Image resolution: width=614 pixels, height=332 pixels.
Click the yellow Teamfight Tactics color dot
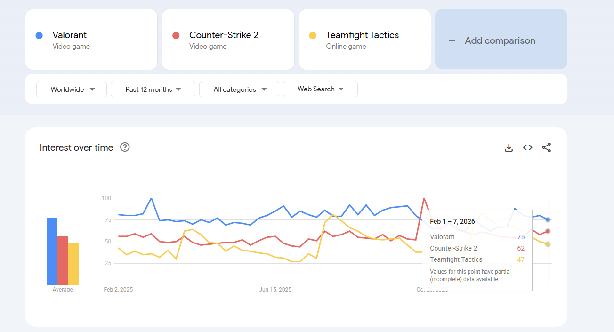click(x=312, y=35)
